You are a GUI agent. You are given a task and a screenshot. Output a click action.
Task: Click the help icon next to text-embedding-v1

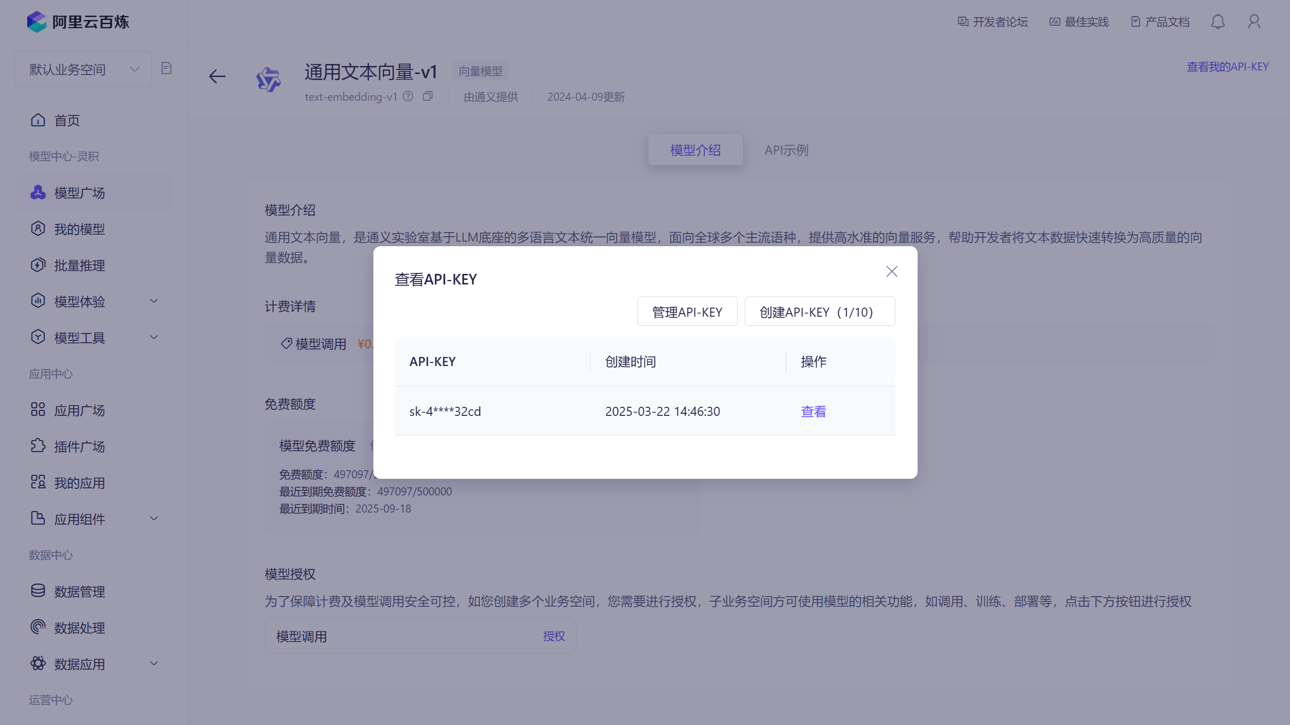(408, 96)
